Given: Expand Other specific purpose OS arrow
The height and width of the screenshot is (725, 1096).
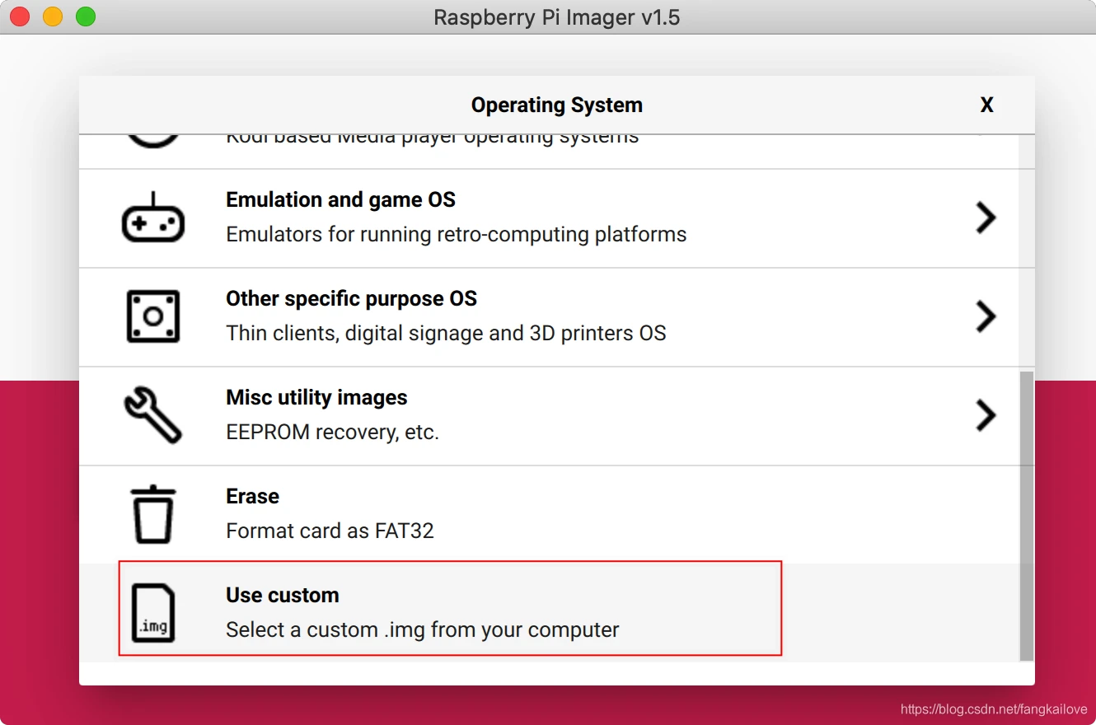Looking at the screenshot, I should click(986, 316).
